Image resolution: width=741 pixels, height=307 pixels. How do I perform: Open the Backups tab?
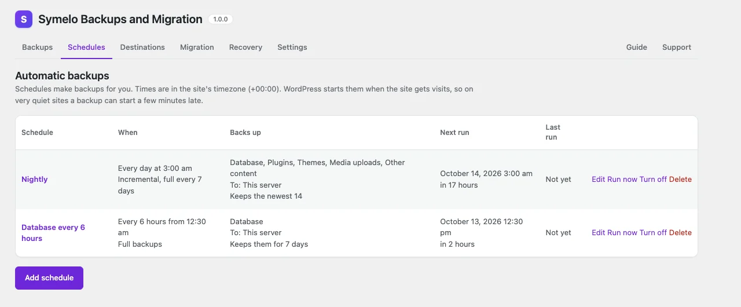(x=37, y=47)
